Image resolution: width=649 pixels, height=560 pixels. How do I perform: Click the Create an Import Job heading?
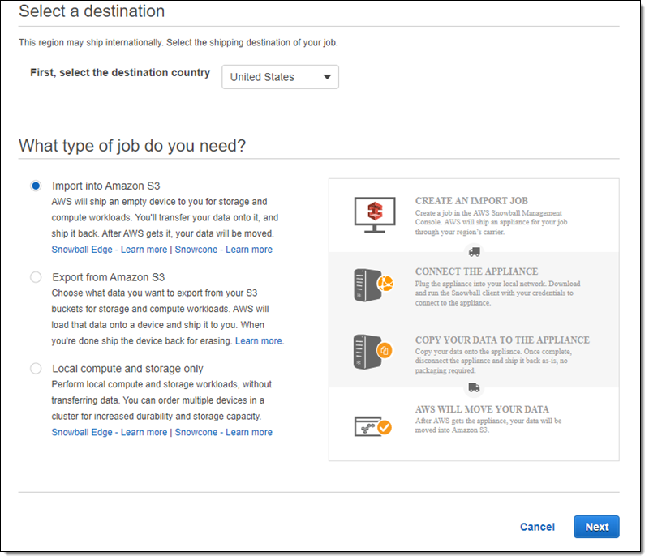(471, 200)
